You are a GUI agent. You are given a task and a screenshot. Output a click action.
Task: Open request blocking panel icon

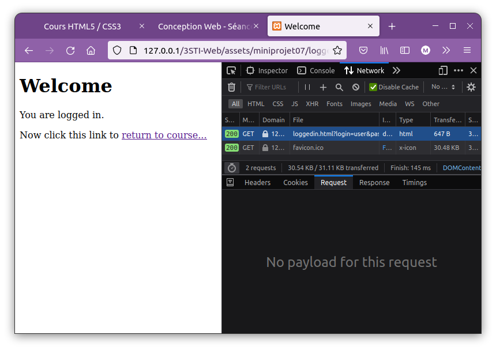pos(356,87)
